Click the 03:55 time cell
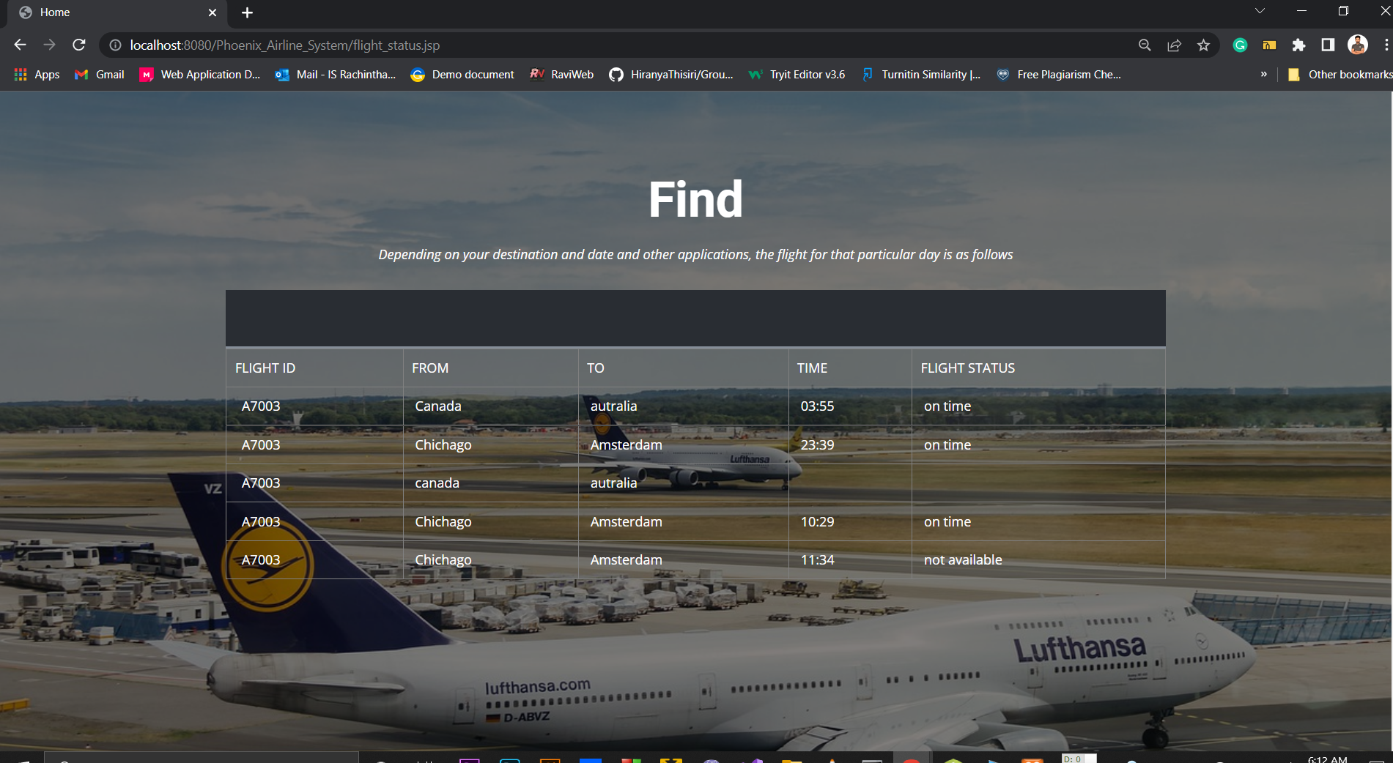Image resolution: width=1393 pixels, height=763 pixels. click(817, 406)
